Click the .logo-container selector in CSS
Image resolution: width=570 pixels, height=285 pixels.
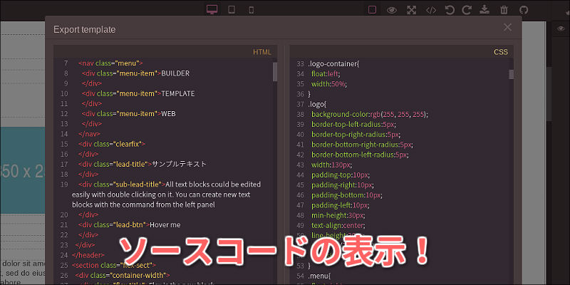click(333, 64)
